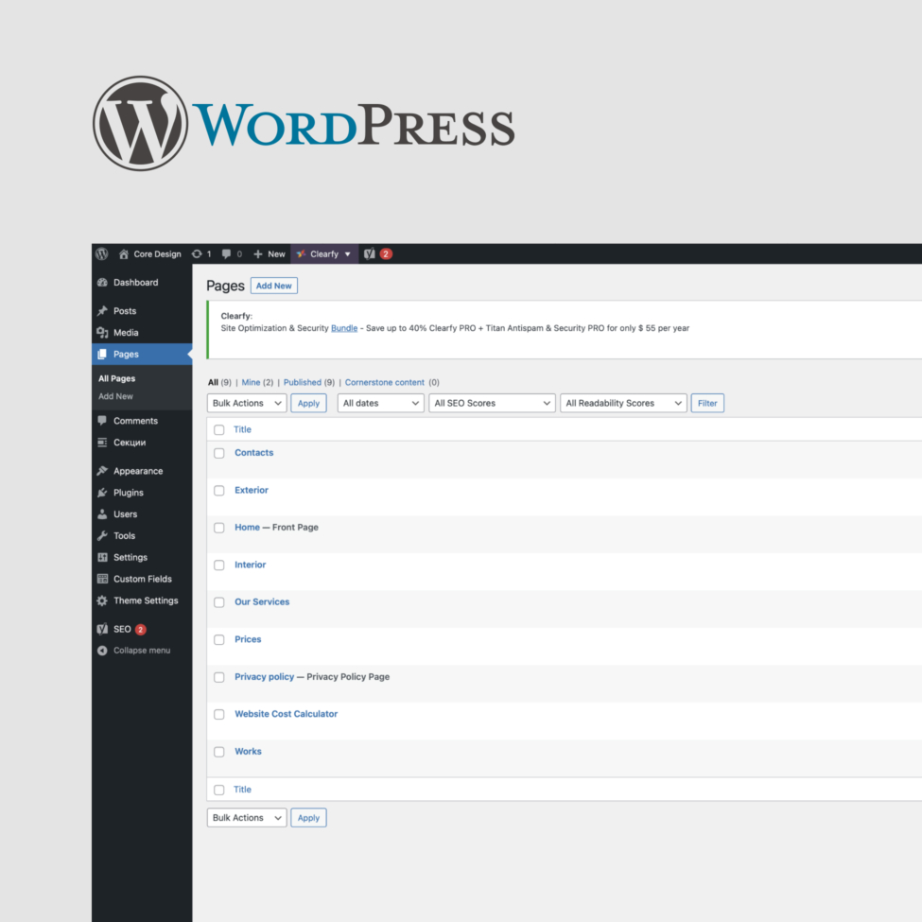Click the Секции sidebar icon
The height and width of the screenshot is (922, 922).
coord(102,443)
